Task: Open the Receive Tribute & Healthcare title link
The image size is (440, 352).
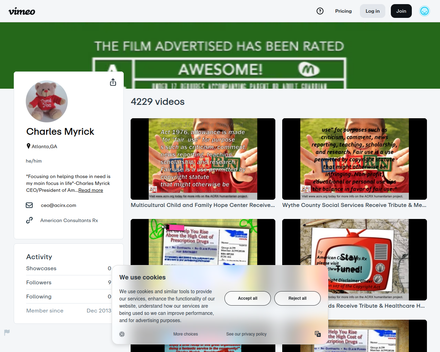Action: click(376, 306)
